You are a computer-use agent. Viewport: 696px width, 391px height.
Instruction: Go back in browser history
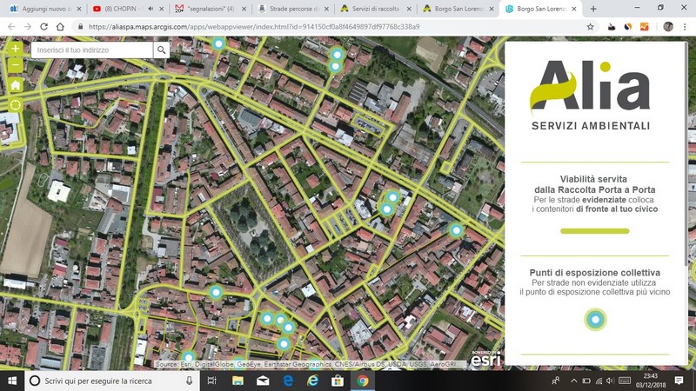11,27
